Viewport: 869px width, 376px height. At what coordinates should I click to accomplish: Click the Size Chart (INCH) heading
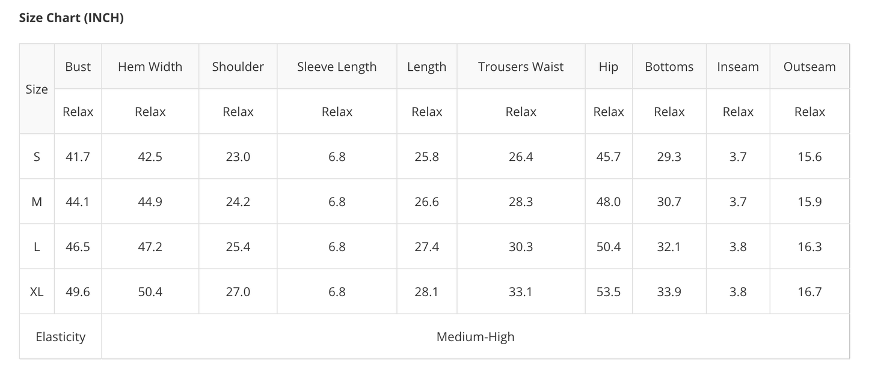tap(71, 18)
